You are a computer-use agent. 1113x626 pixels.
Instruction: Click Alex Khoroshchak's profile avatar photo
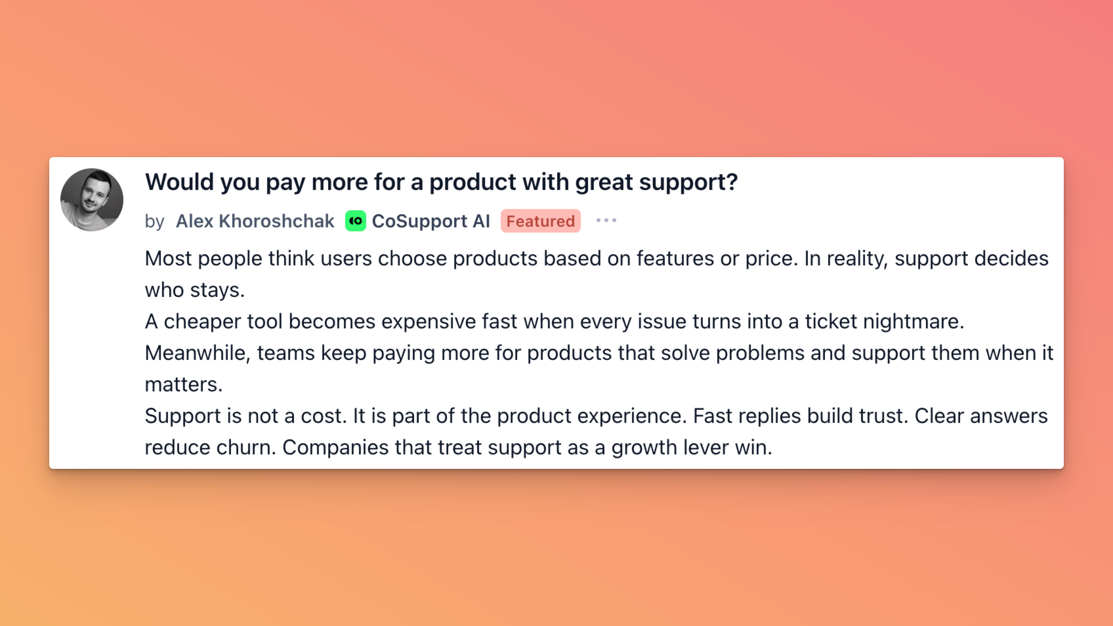(92, 199)
